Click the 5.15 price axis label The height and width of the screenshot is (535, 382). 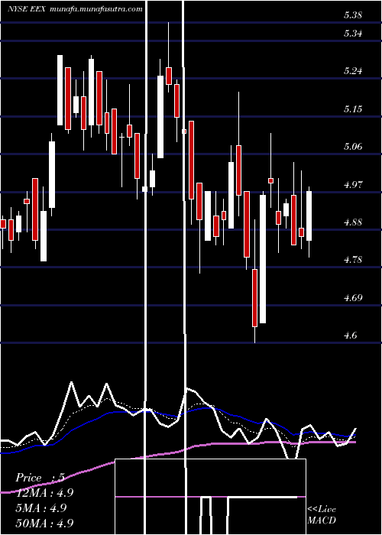coord(353,109)
